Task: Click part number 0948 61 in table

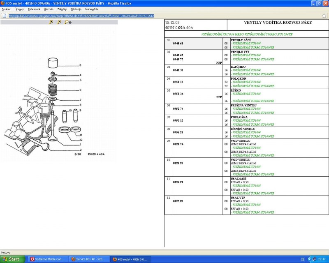Action: tap(178, 43)
